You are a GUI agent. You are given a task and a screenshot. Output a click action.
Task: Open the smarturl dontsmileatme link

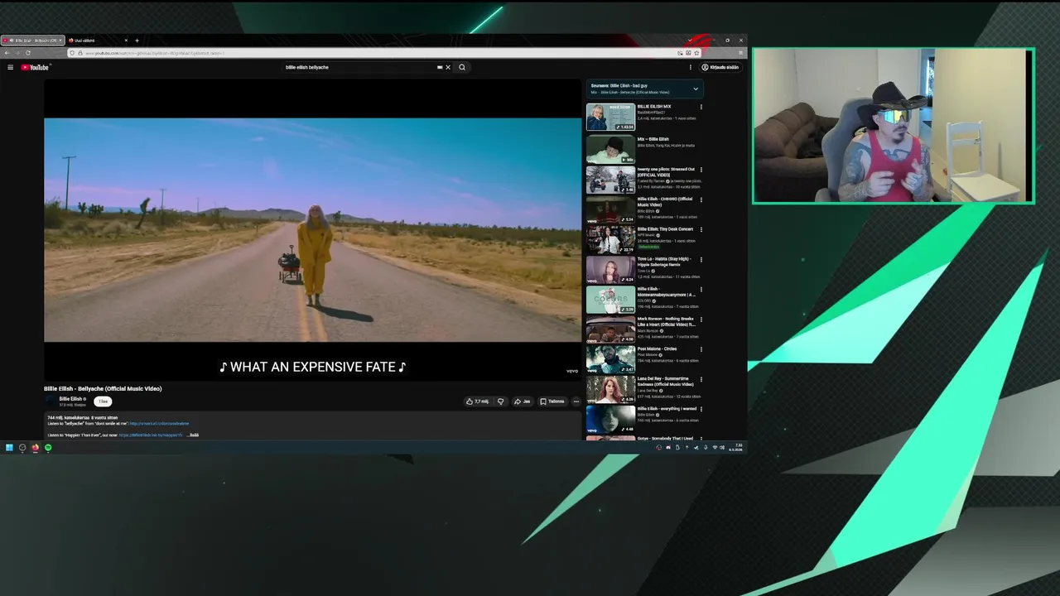click(159, 424)
